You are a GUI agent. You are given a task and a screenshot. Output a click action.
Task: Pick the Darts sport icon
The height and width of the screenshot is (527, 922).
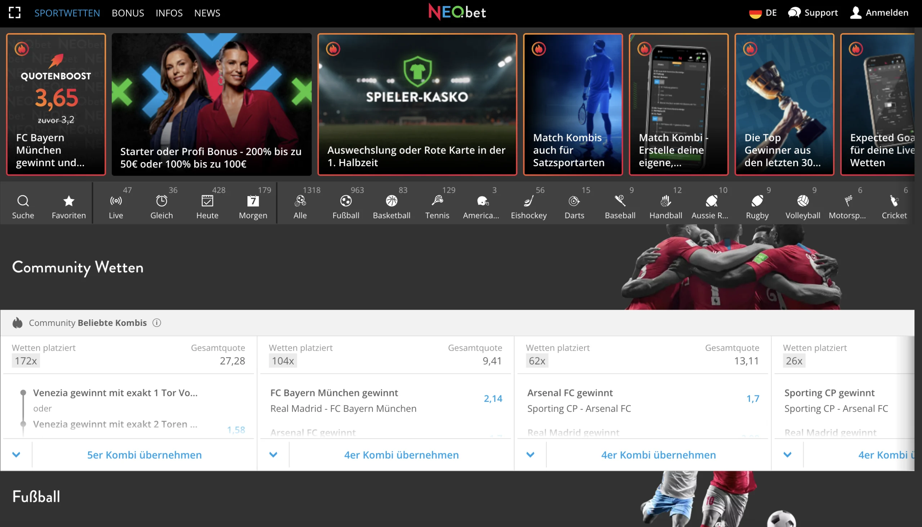[574, 201]
